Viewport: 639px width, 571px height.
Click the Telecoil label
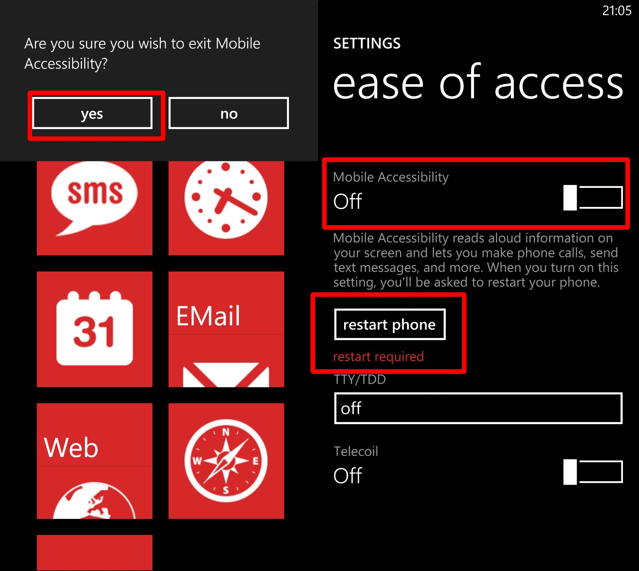(356, 451)
